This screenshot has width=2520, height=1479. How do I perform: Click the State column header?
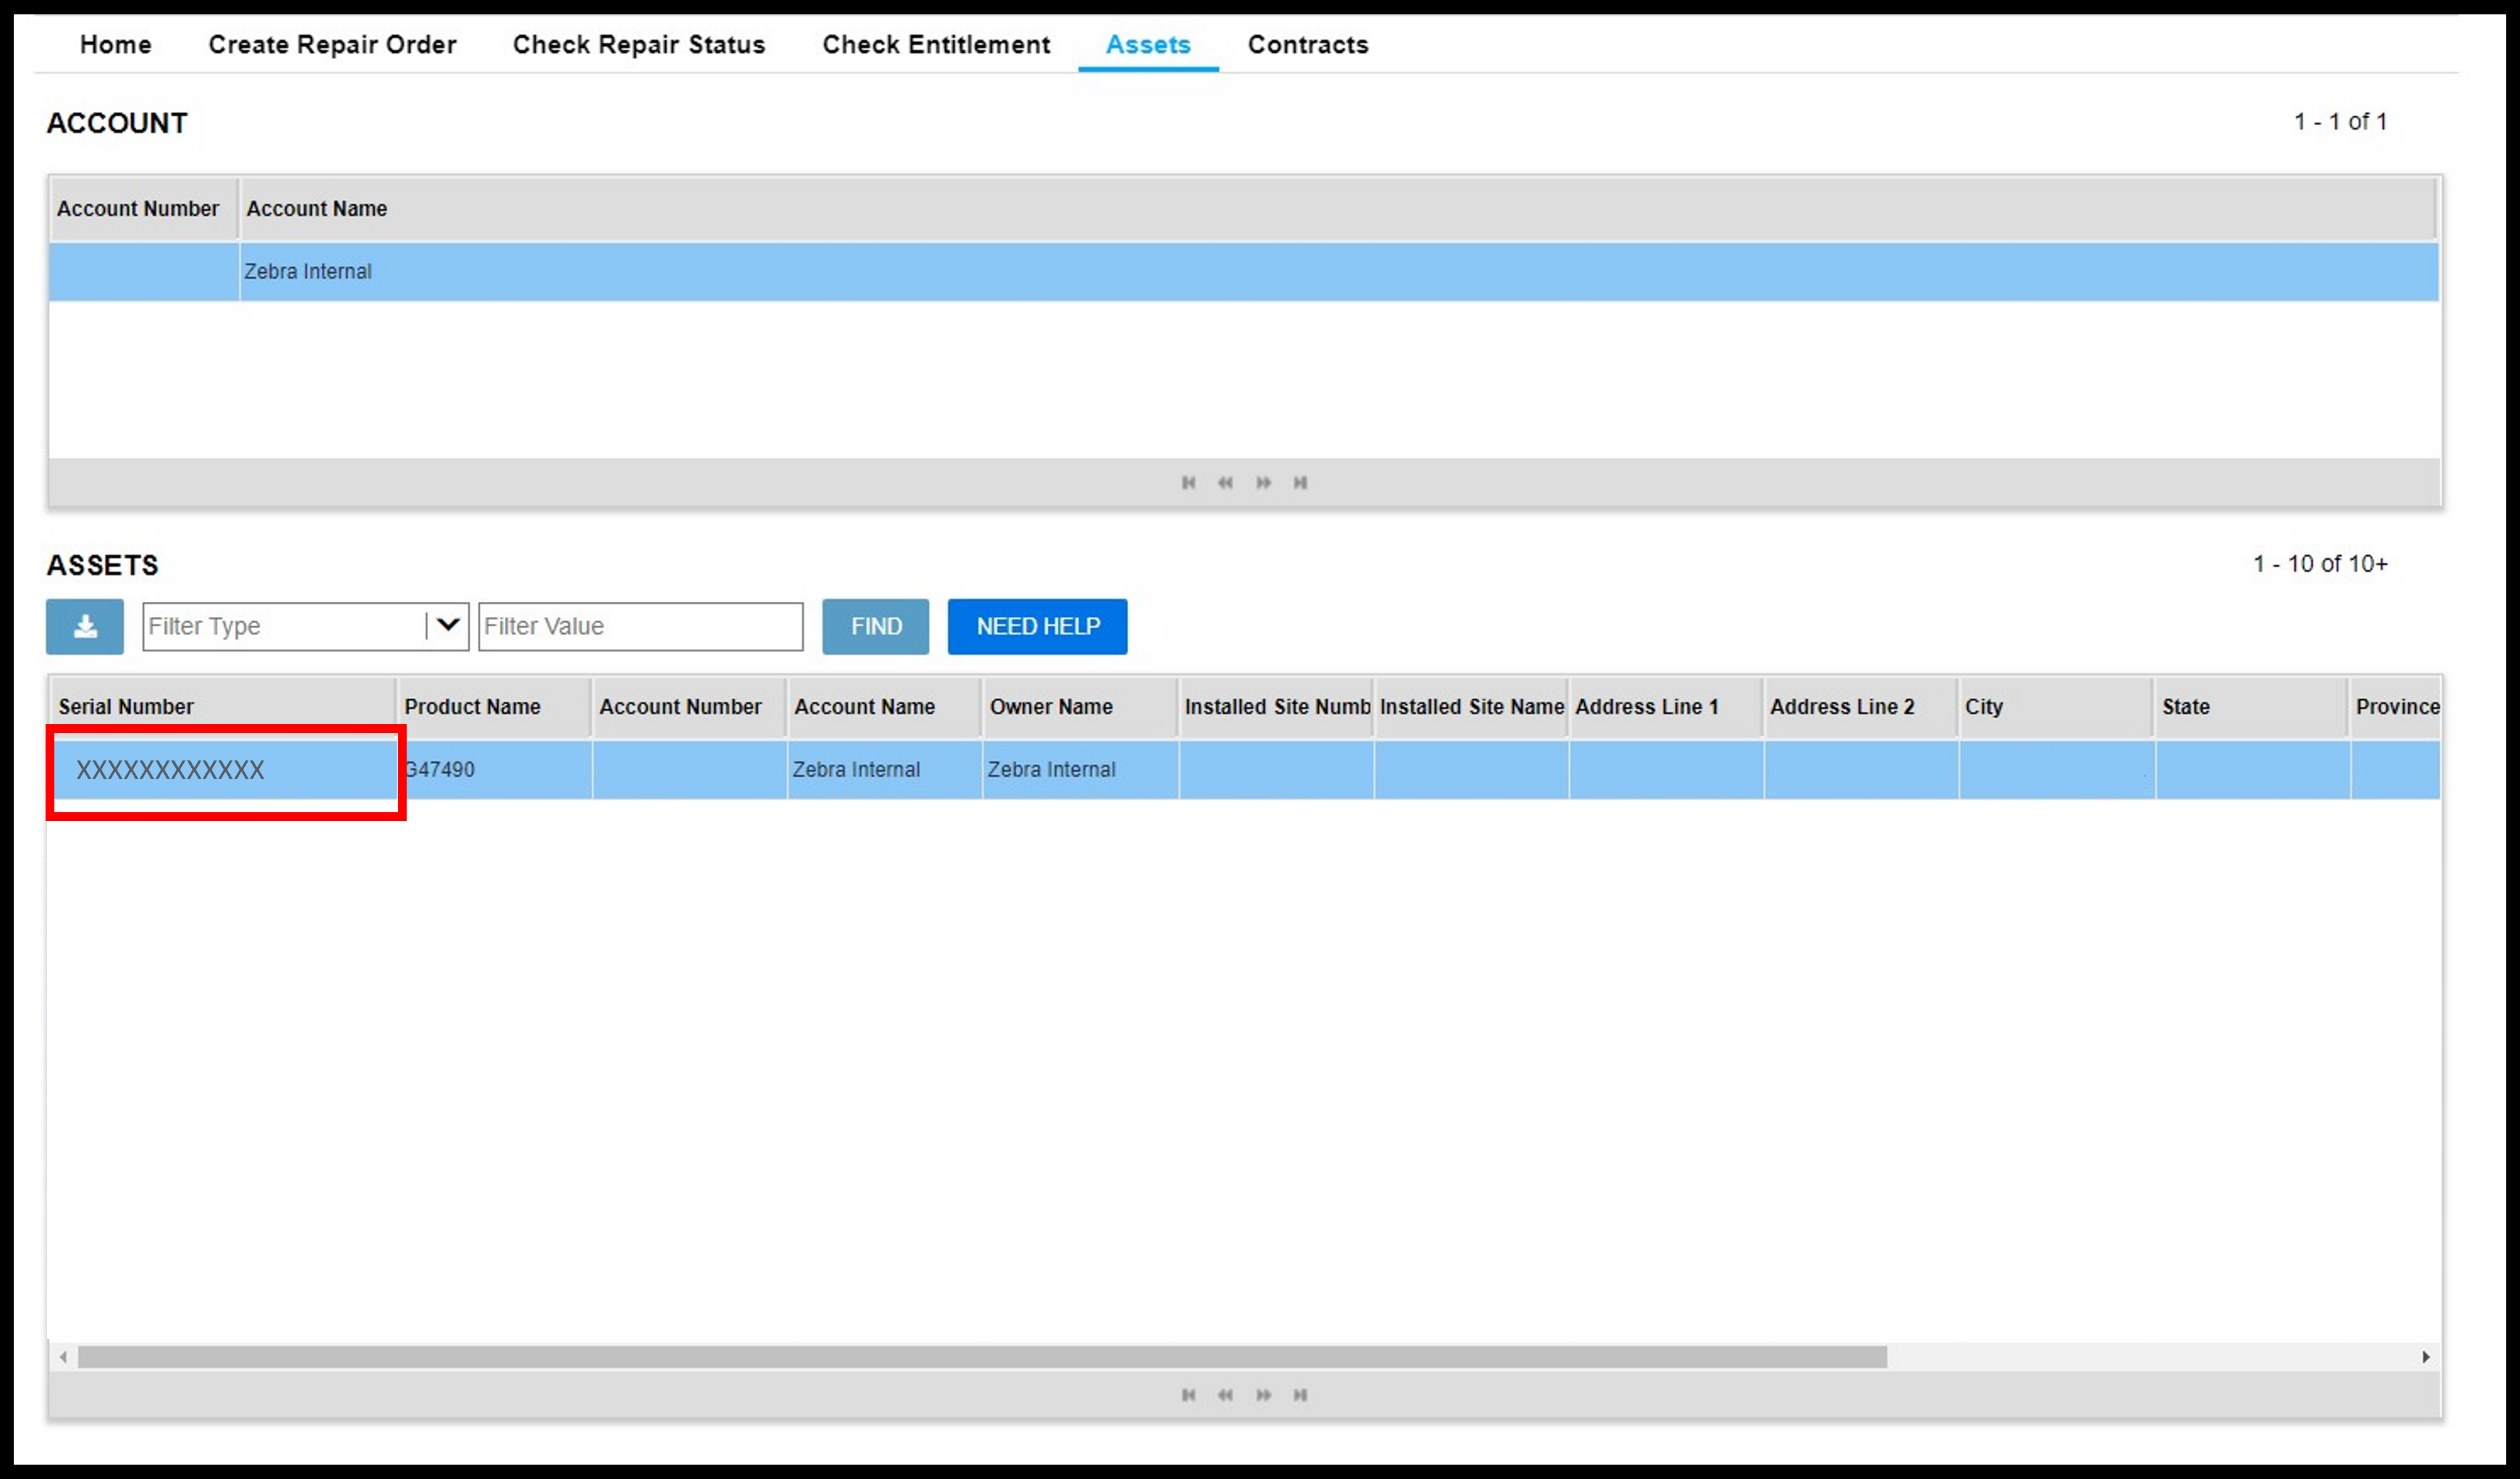(x=2252, y=707)
